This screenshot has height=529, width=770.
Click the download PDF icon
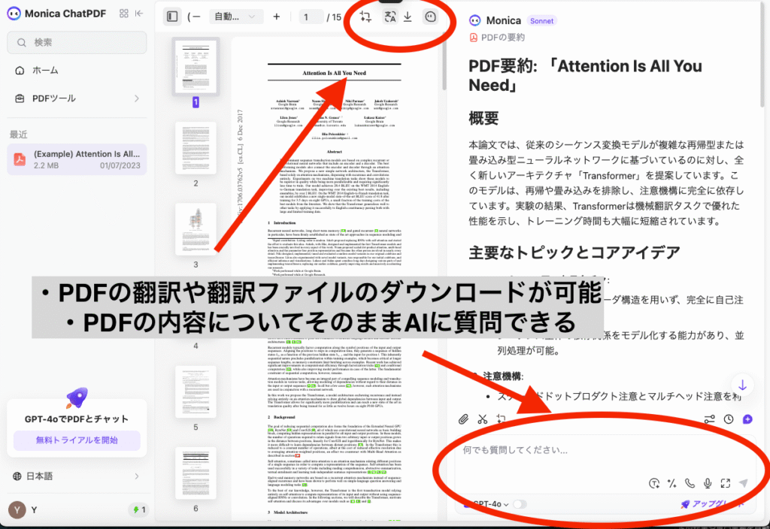click(408, 17)
